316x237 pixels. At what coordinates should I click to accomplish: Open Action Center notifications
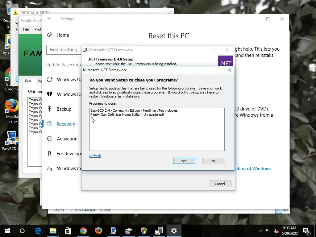tap(306, 231)
